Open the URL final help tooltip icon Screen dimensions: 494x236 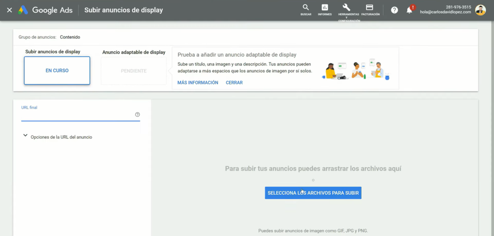[x=137, y=114]
